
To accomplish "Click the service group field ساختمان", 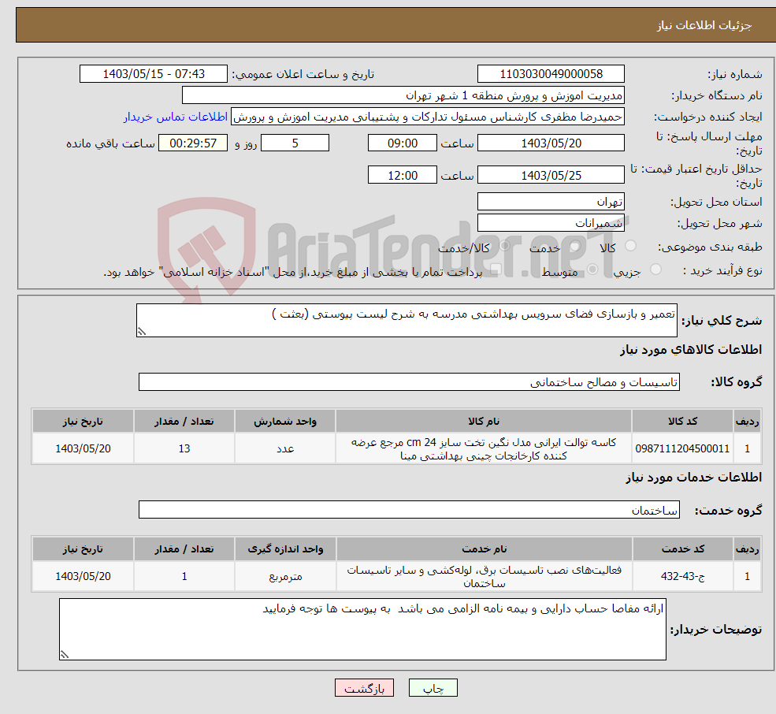I will pyautogui.click(x=410, y=510).
